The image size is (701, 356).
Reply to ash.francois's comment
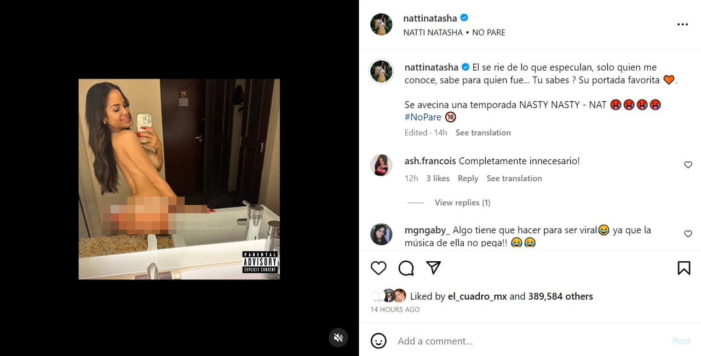click(x=468, y=178)
